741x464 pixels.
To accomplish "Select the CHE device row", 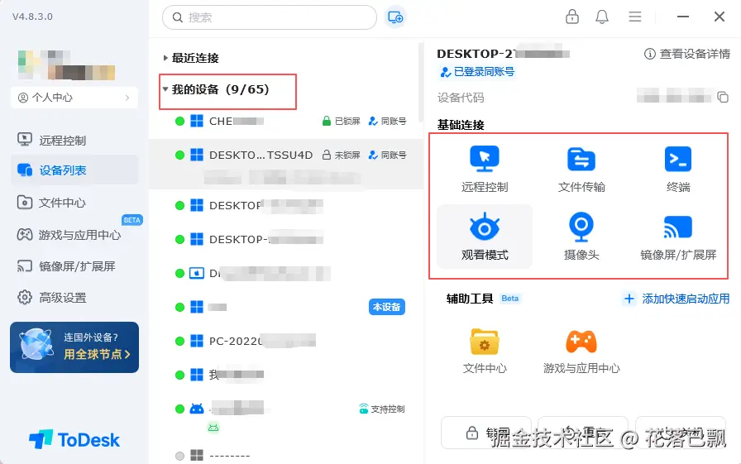I will 286,121.
